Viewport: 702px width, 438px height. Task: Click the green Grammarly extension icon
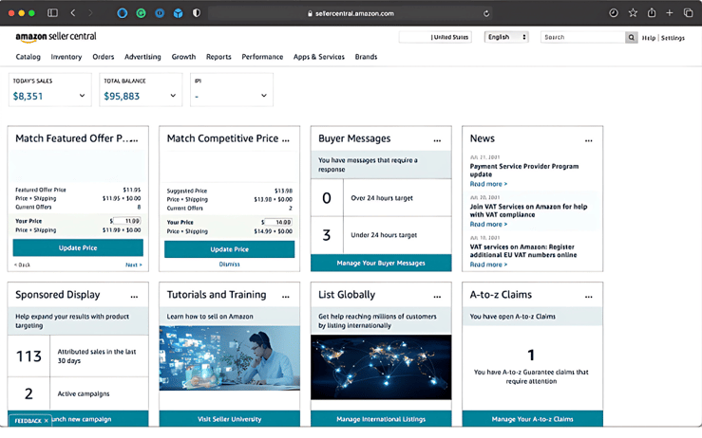(x=141, y=13)
